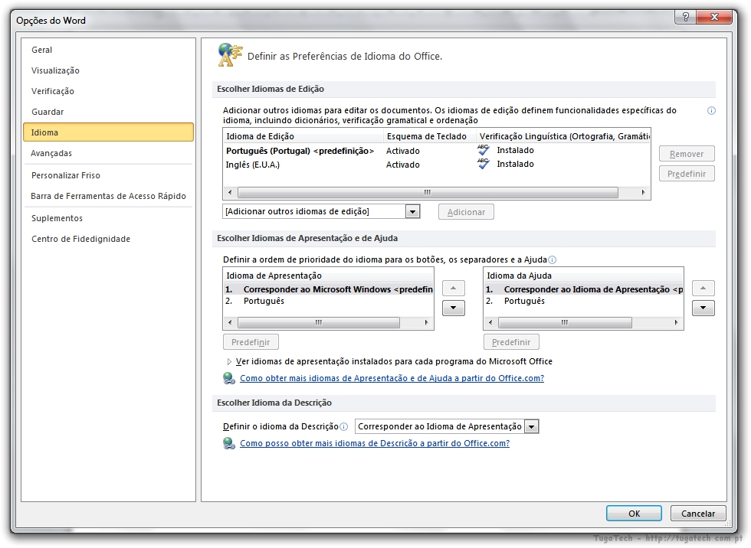Click the right scroll arrow of Idioma da Ajuda list
Screen dimensions: 751x548
point(676,323)
